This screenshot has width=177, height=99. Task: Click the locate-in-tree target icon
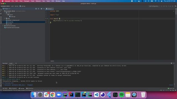click(36, 9)
